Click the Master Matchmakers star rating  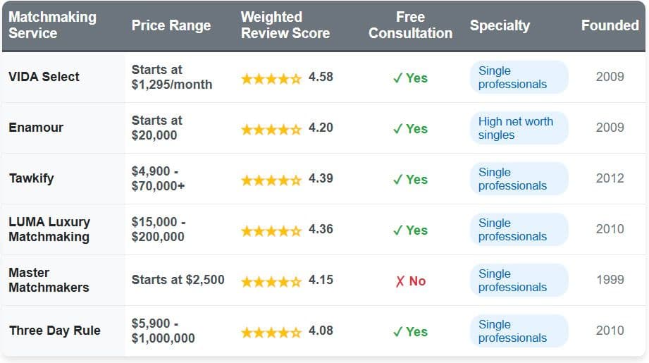click(x=271, y=281)
